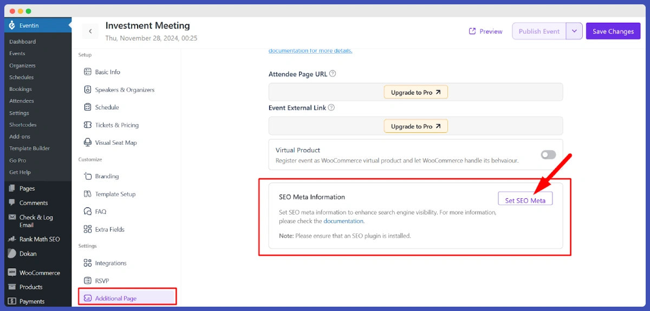Go back with the left chevron button
The image size is (650, 311).
point(90,31)
